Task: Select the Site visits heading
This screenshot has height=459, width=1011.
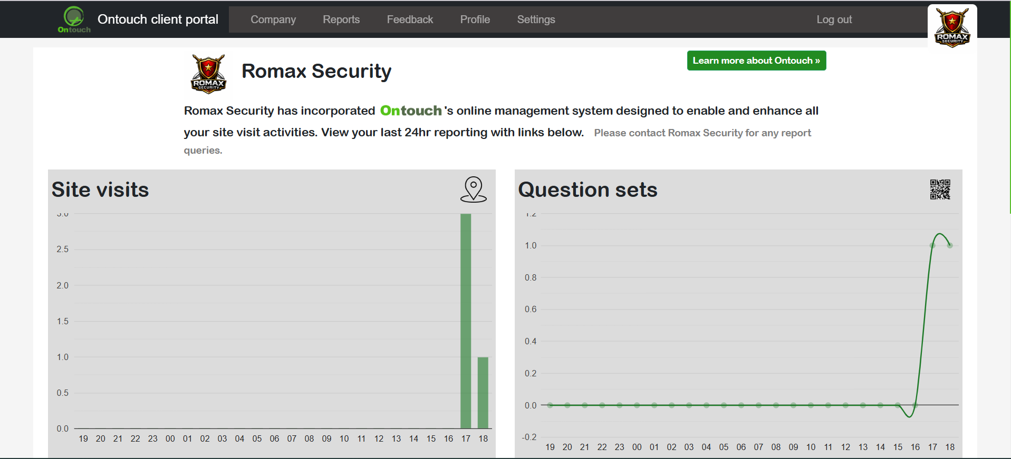Action: click(x=100, y=189)
